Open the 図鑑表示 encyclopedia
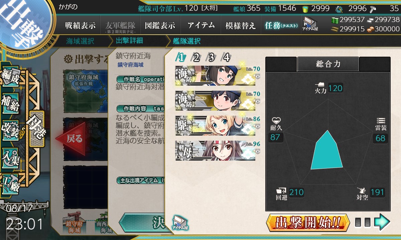Viewport: 401px width, 240px height. [160, 25]
